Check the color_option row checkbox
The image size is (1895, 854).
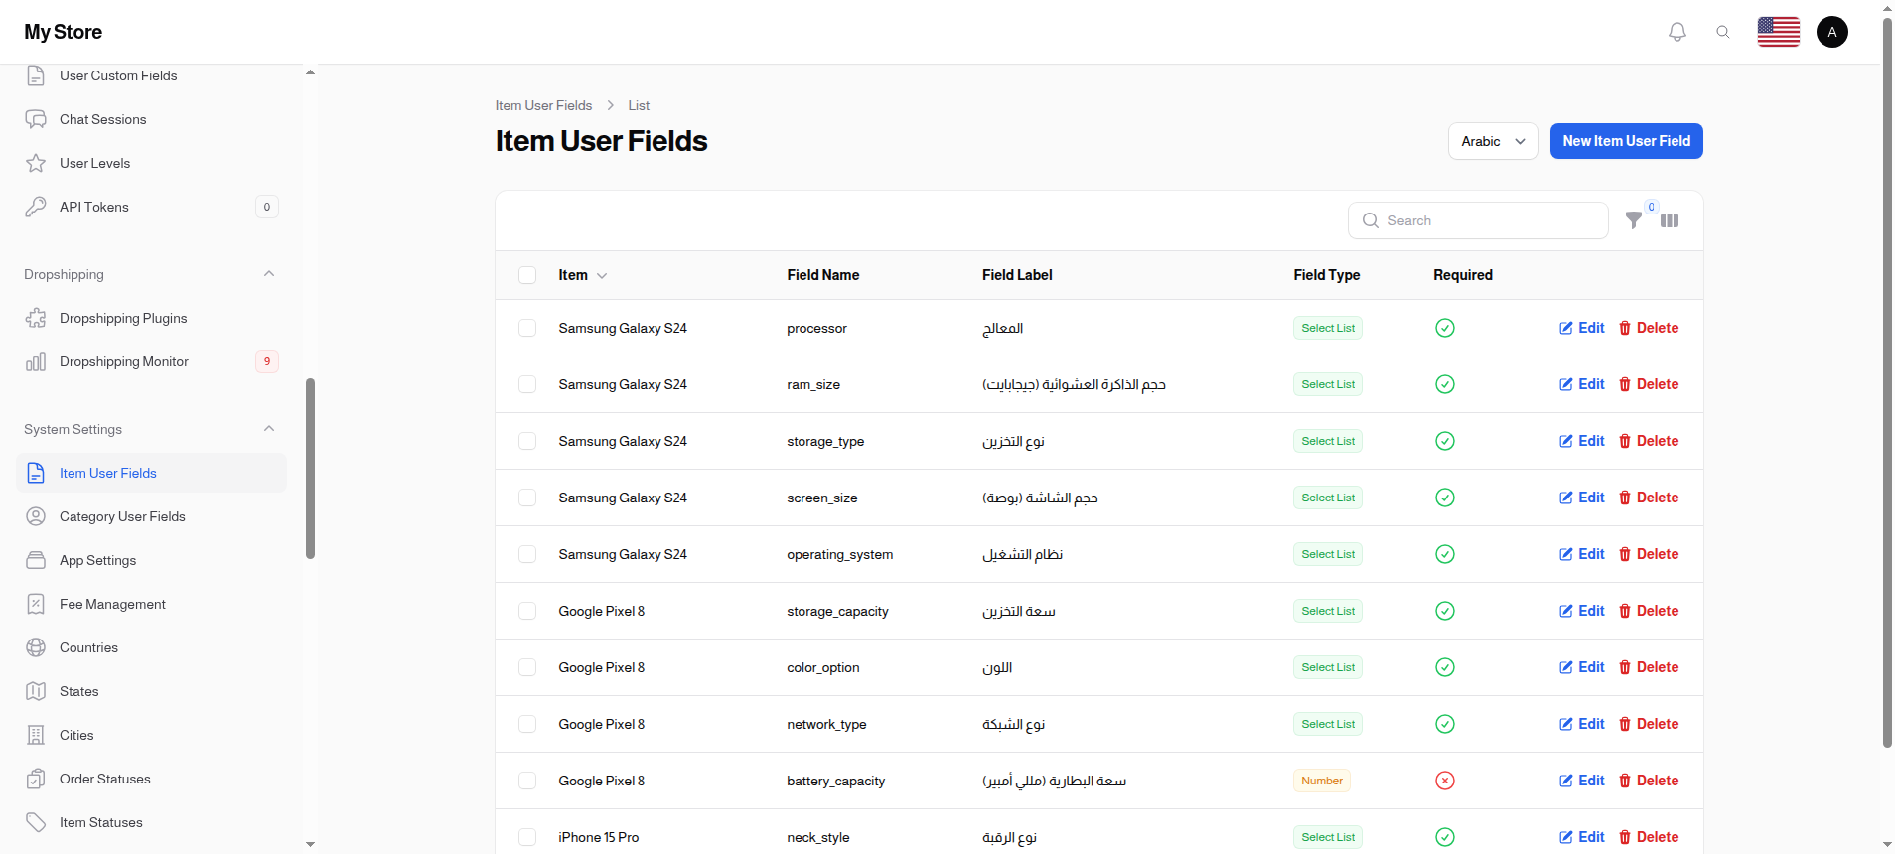click(527, 667)
